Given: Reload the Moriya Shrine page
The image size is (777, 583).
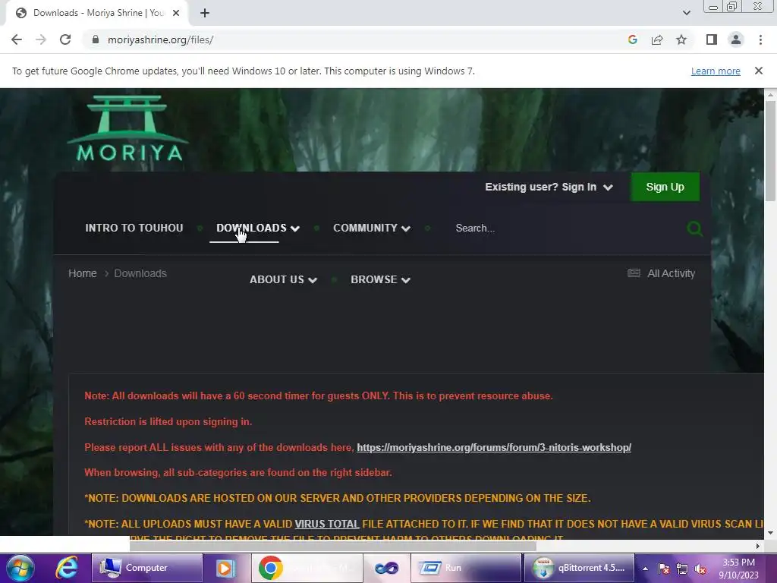Looking at the screenshot, I should click(65, 39).
